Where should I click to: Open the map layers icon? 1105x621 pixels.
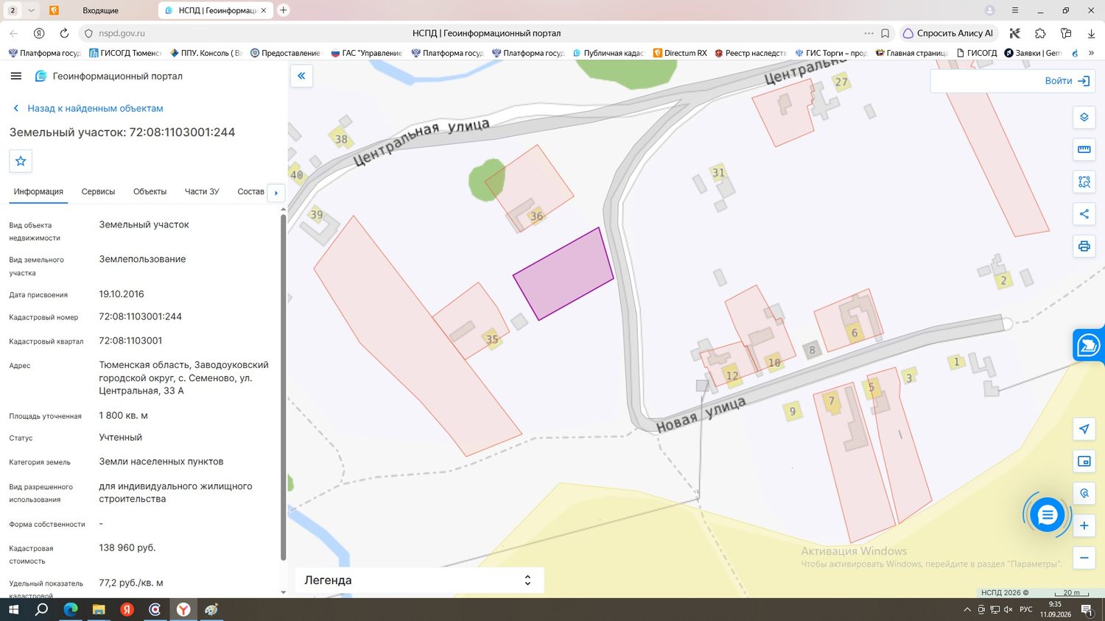tap(1084, 118)
